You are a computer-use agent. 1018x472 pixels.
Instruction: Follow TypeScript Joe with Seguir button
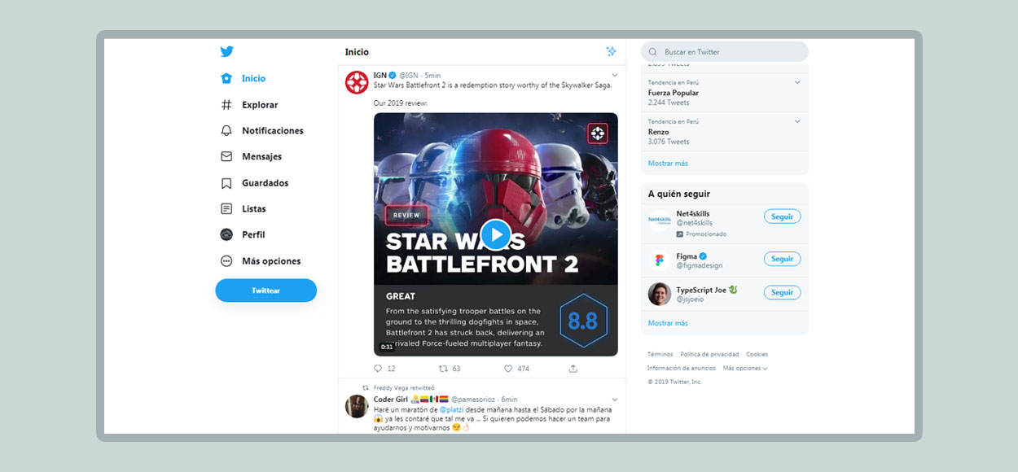(x=783, y=292)
